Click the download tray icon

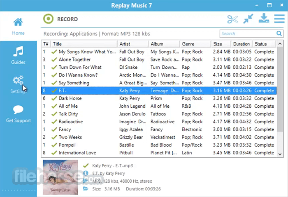pos(264,18)
